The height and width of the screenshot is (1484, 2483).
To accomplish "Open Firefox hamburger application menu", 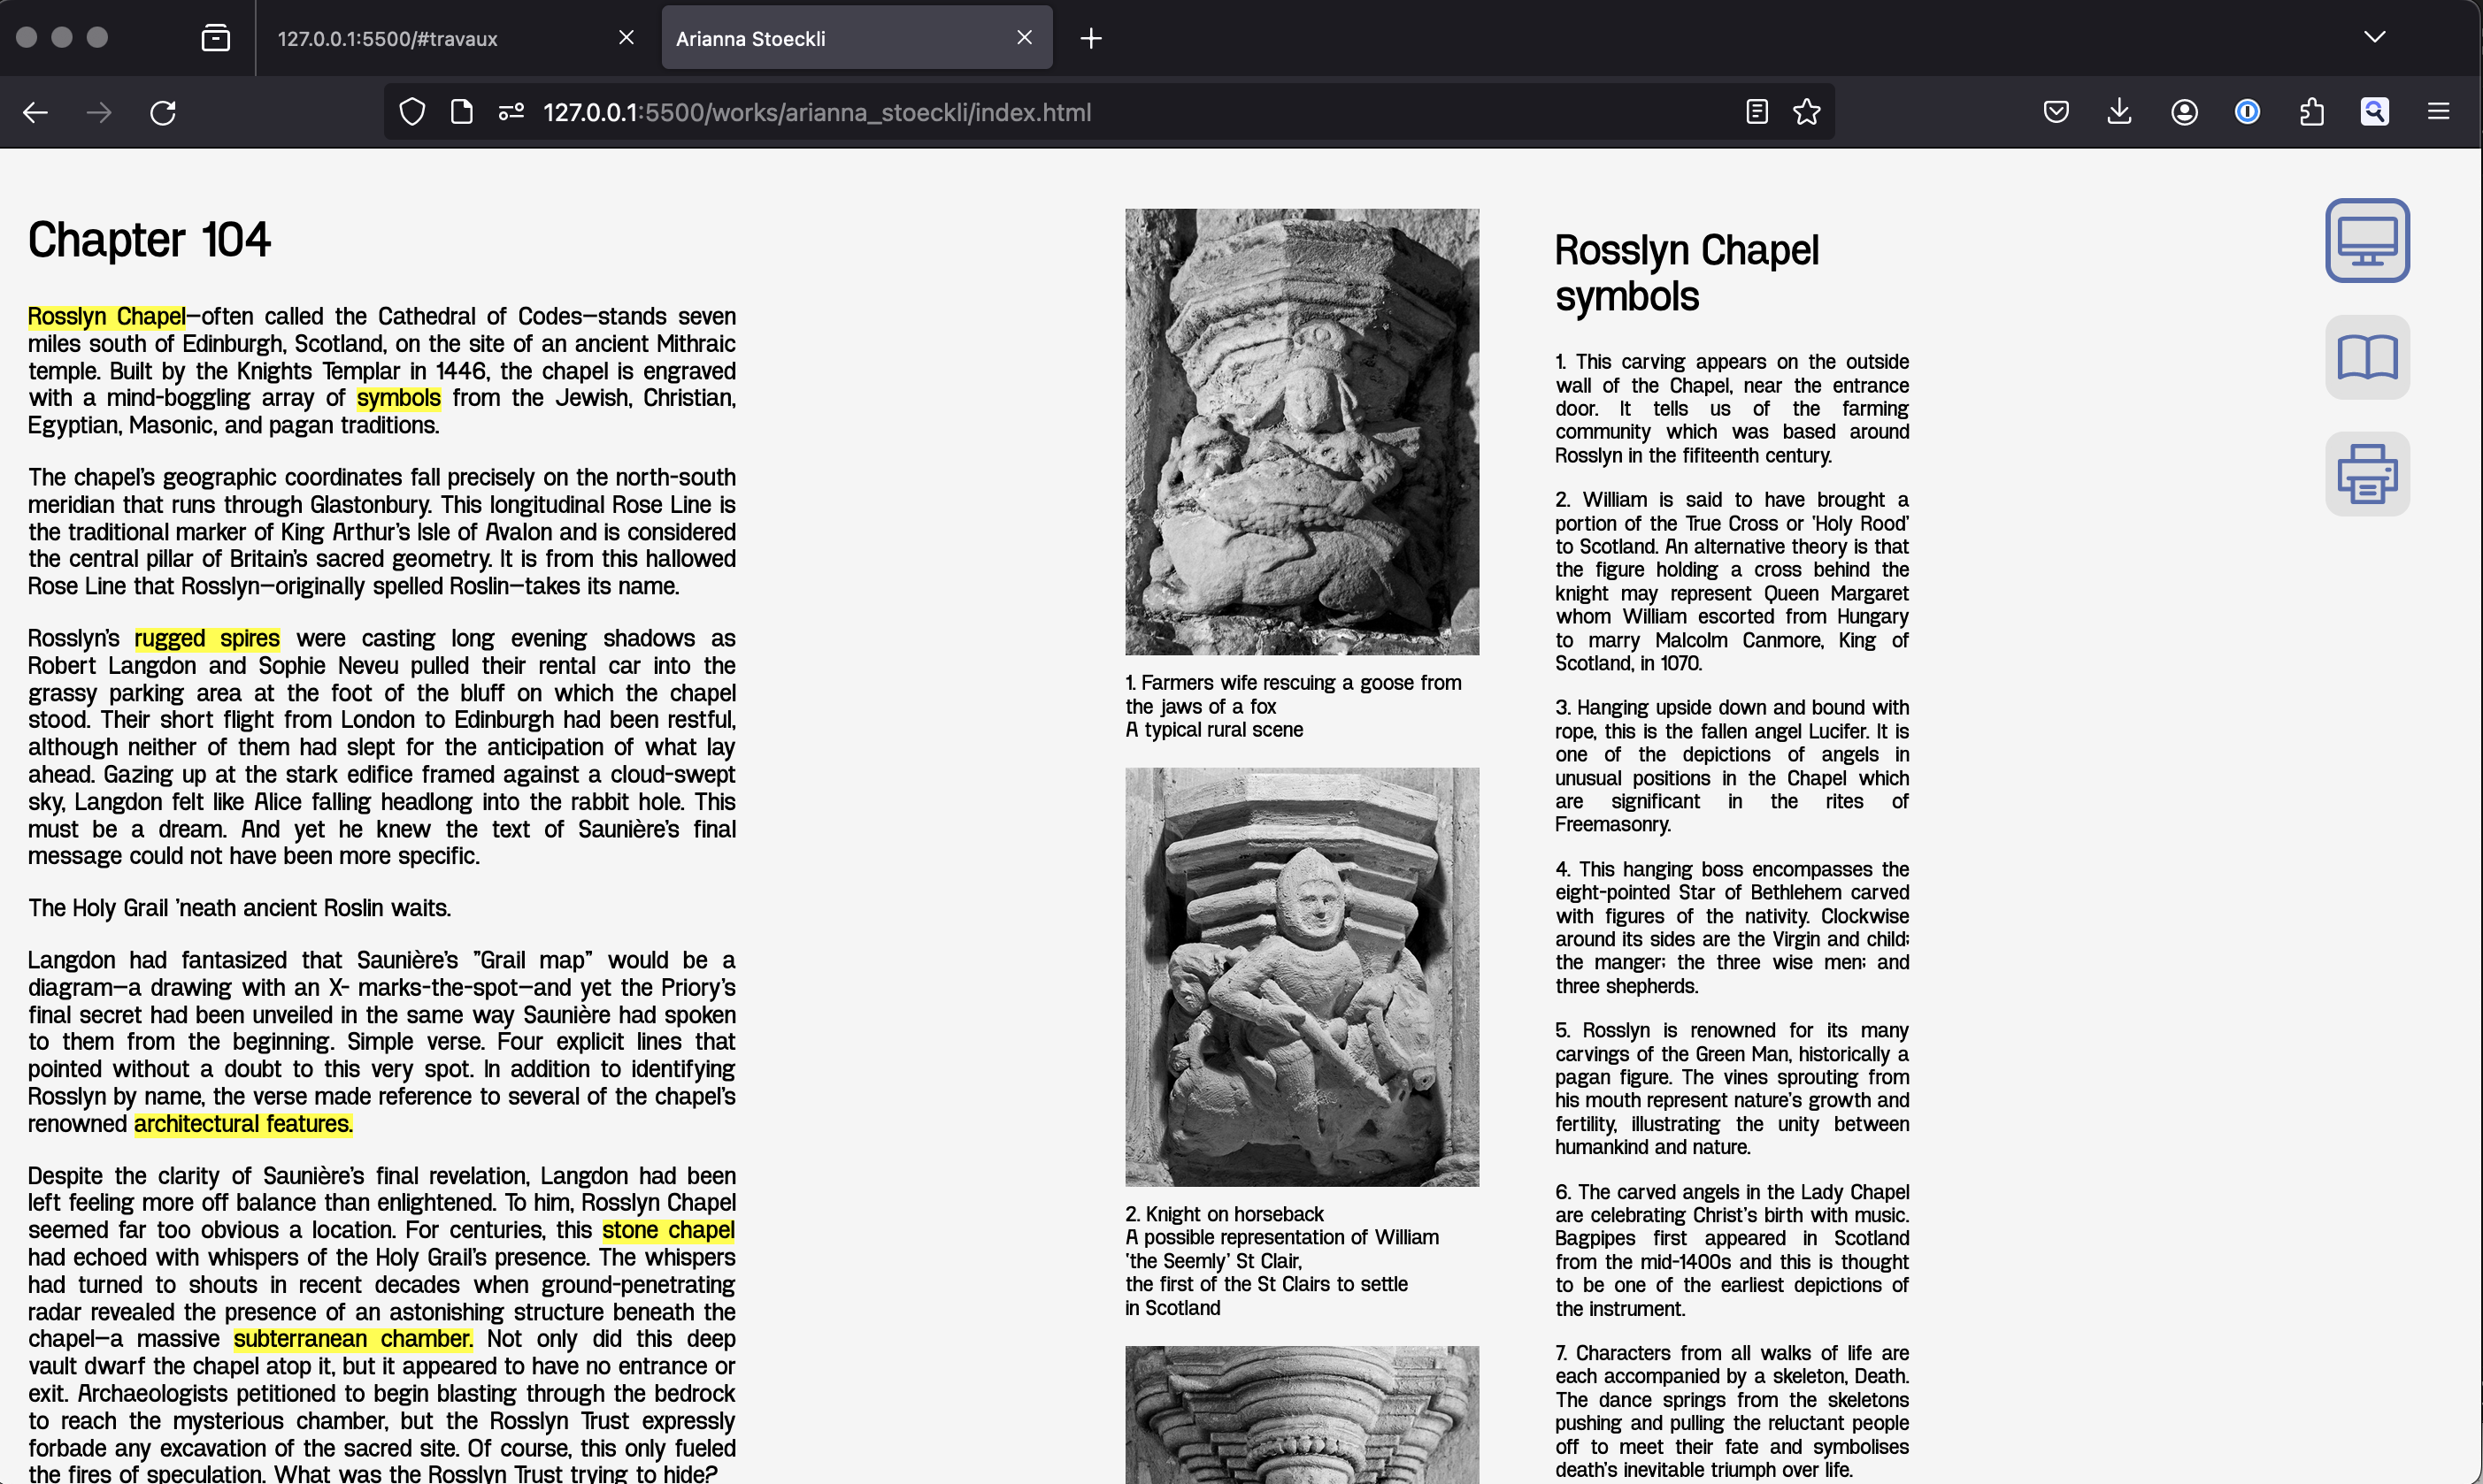I will (2438, 112).
